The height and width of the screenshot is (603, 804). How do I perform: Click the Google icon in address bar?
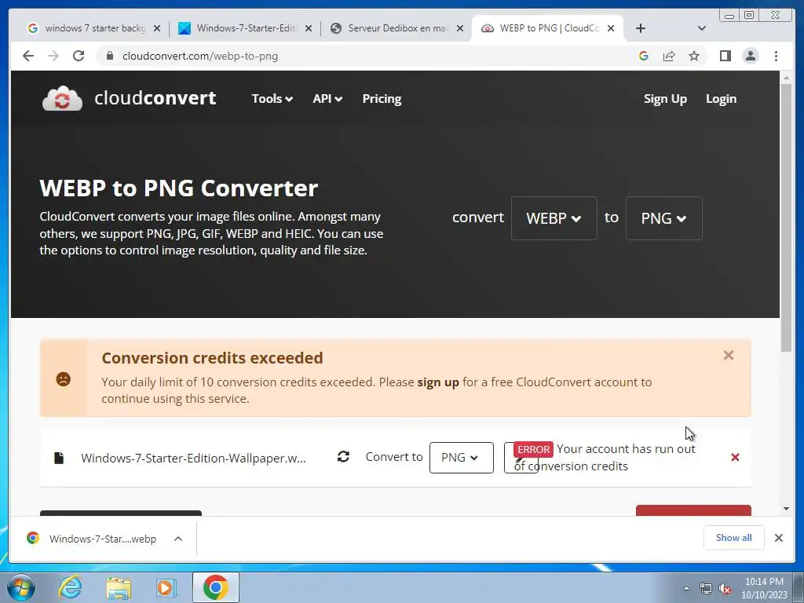[644, 56]
